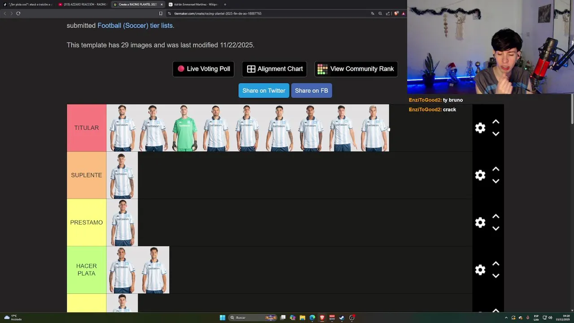Viewport: 574px width, 323px height.
Task: Open Brave browser from taskbar
Action: point(322,318)
